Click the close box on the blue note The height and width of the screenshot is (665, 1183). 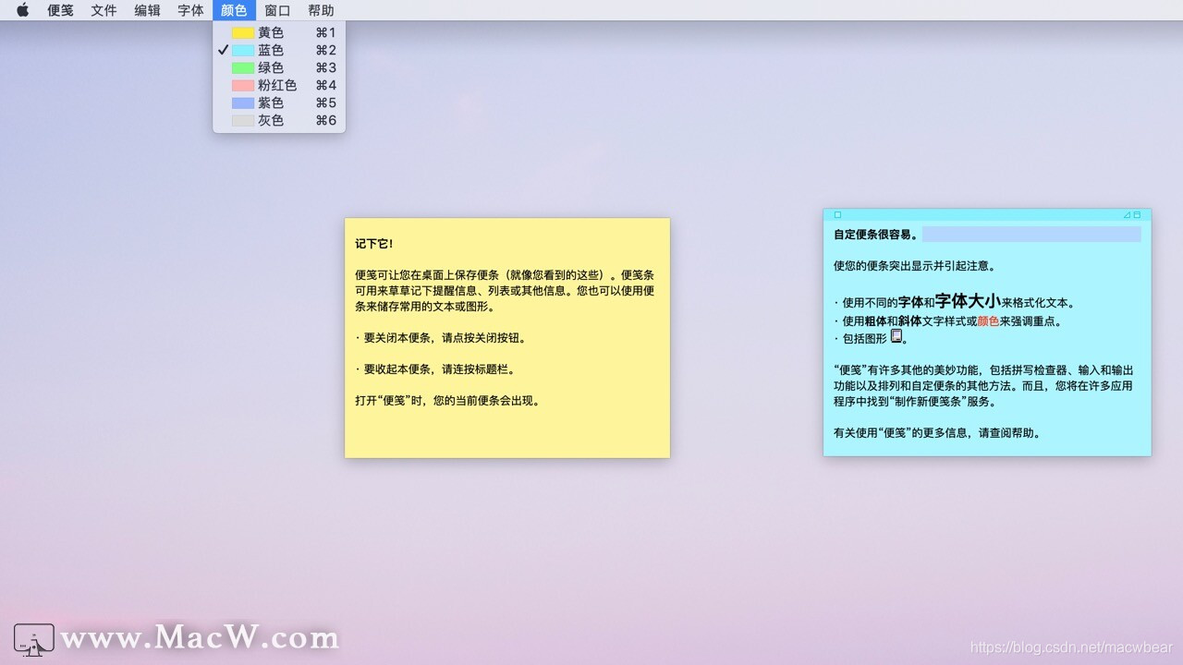[x=838, y=214]
